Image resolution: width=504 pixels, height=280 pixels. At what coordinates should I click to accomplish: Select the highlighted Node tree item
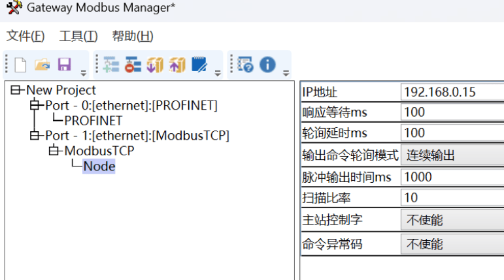[99, 166]
